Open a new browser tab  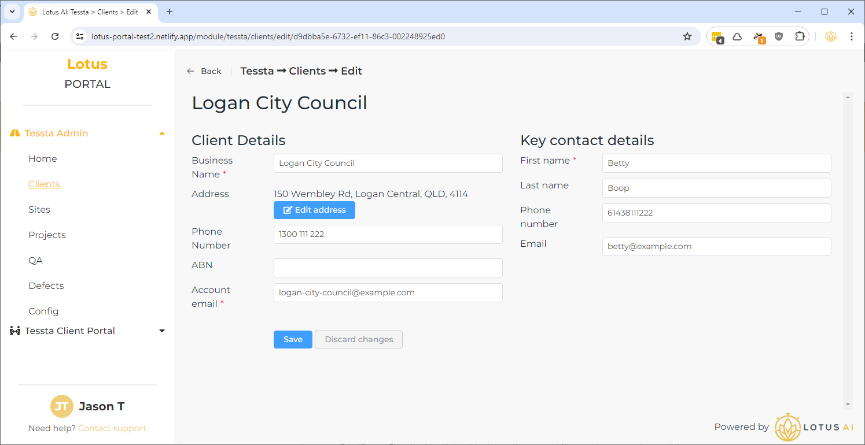pos(170,12)
